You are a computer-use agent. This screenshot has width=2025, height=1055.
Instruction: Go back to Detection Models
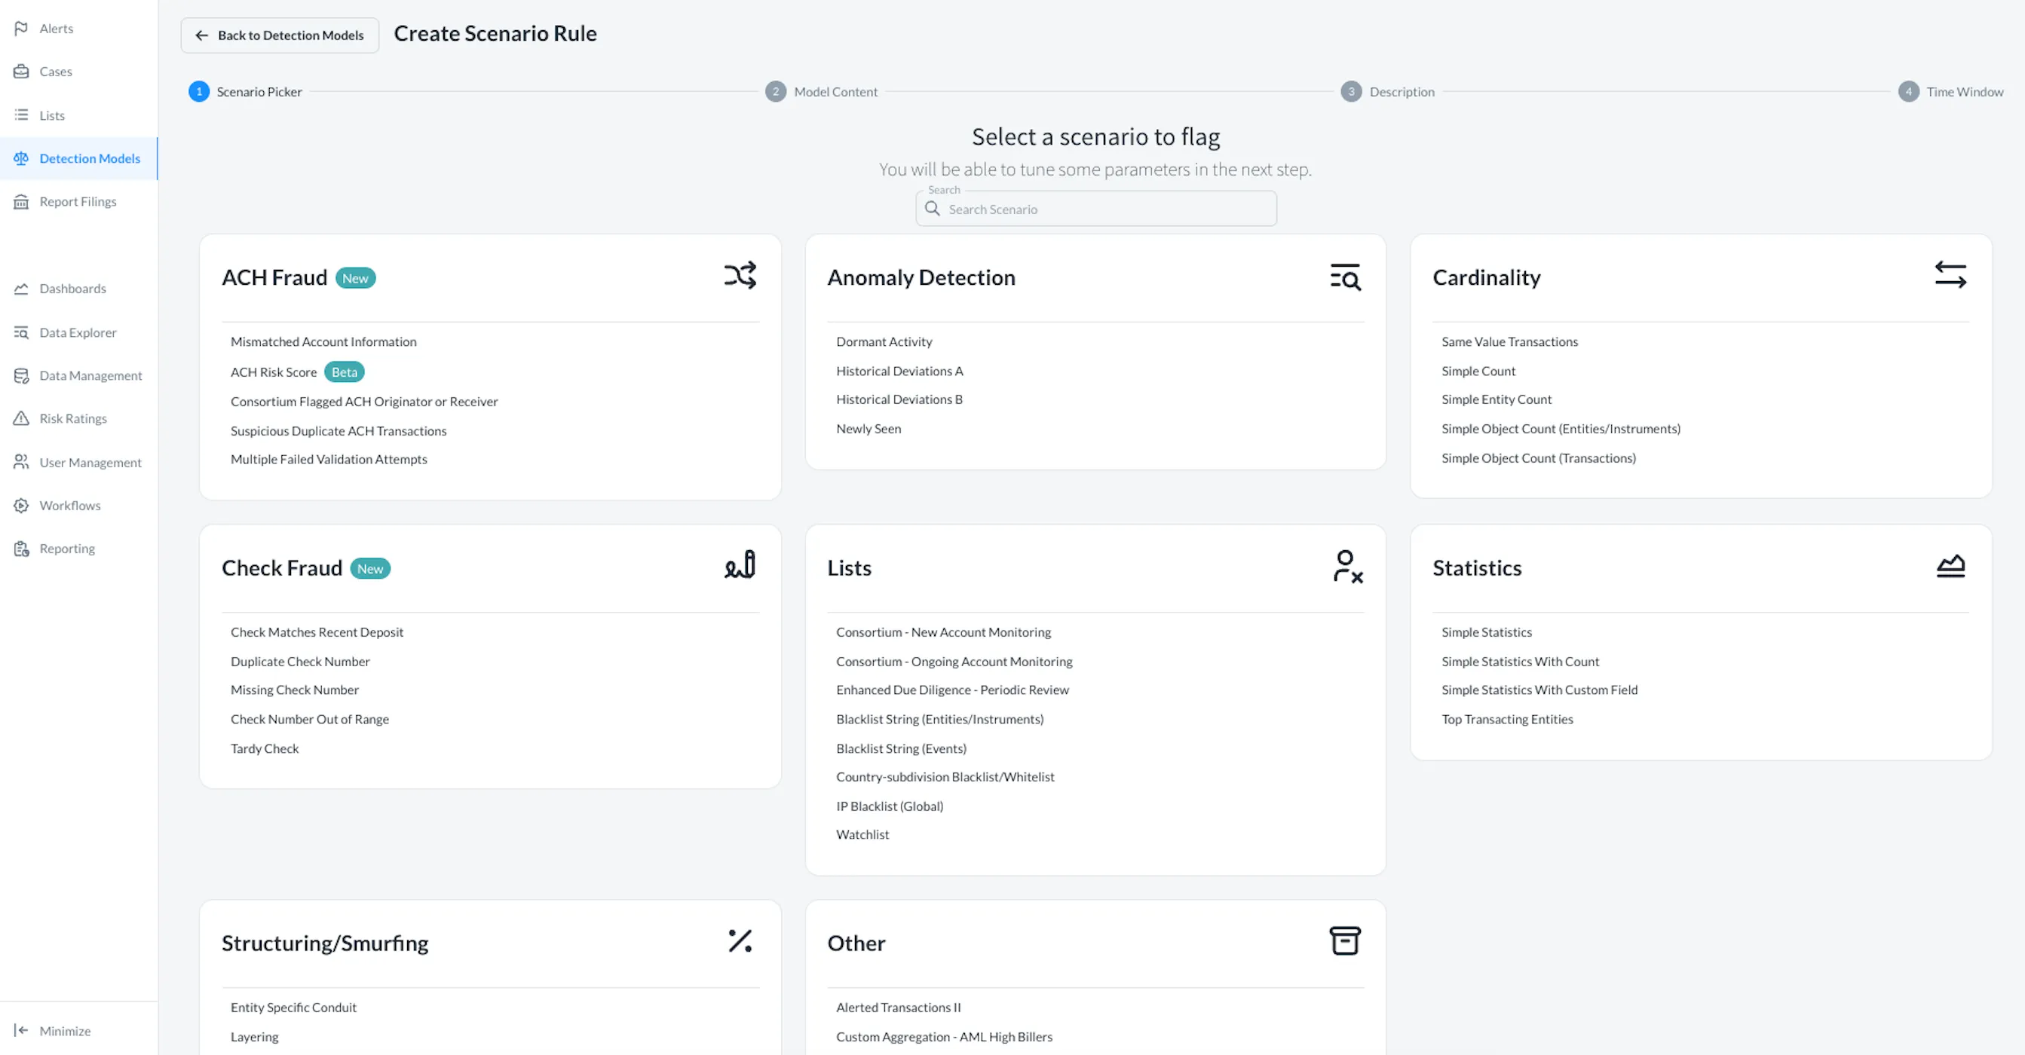[x=280, y=35]
